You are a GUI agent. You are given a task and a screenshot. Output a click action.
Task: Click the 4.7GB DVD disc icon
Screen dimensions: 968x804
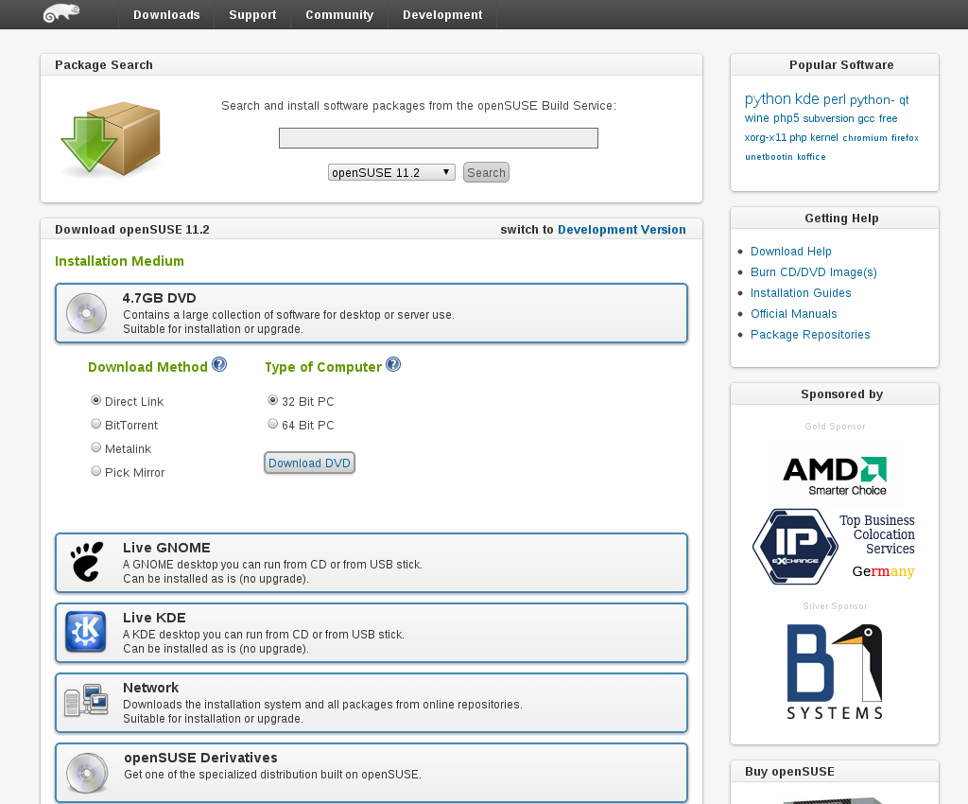pos(86,313)
